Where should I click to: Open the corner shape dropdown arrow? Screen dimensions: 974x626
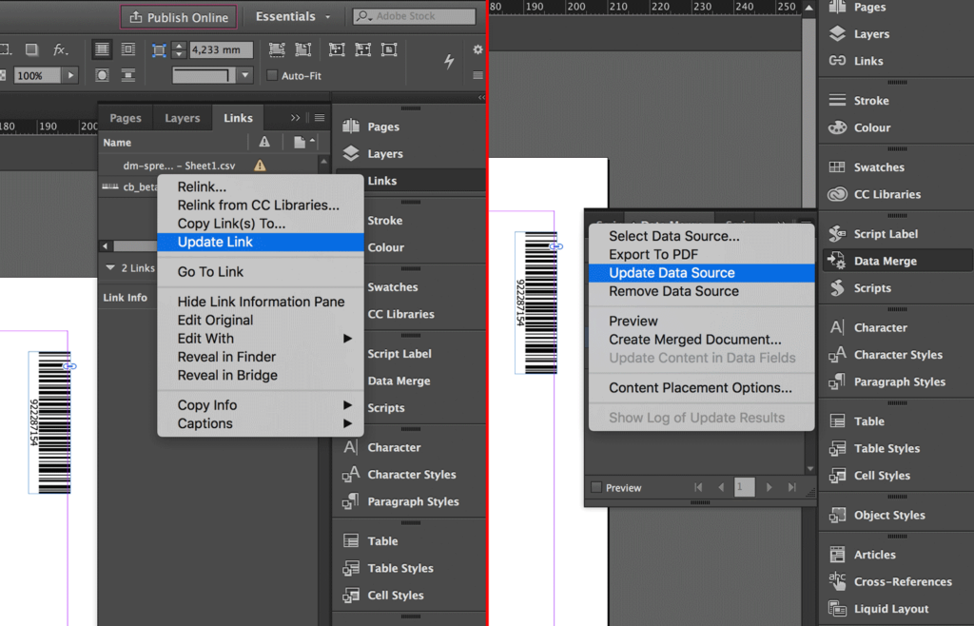(245, 75)
